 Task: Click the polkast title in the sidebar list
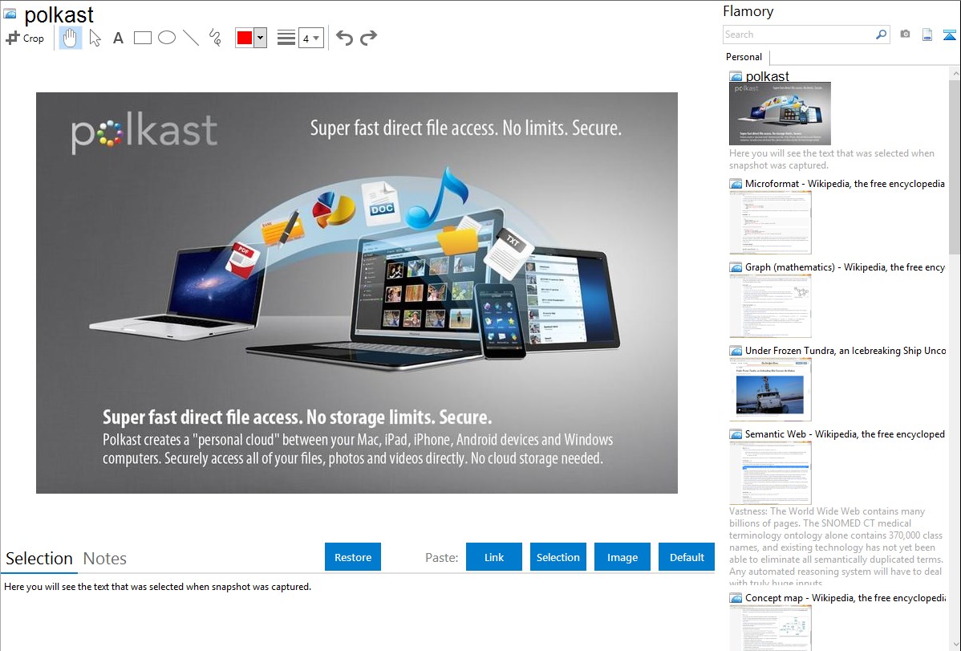click(768, 77)
